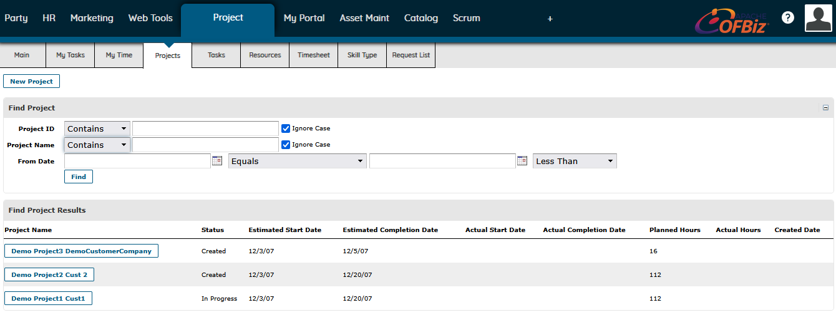The height and width of the screenshot is (325, 836).
Task: Open Demo Project3 DemoCustomerCompany
Action: coord(81,251)
